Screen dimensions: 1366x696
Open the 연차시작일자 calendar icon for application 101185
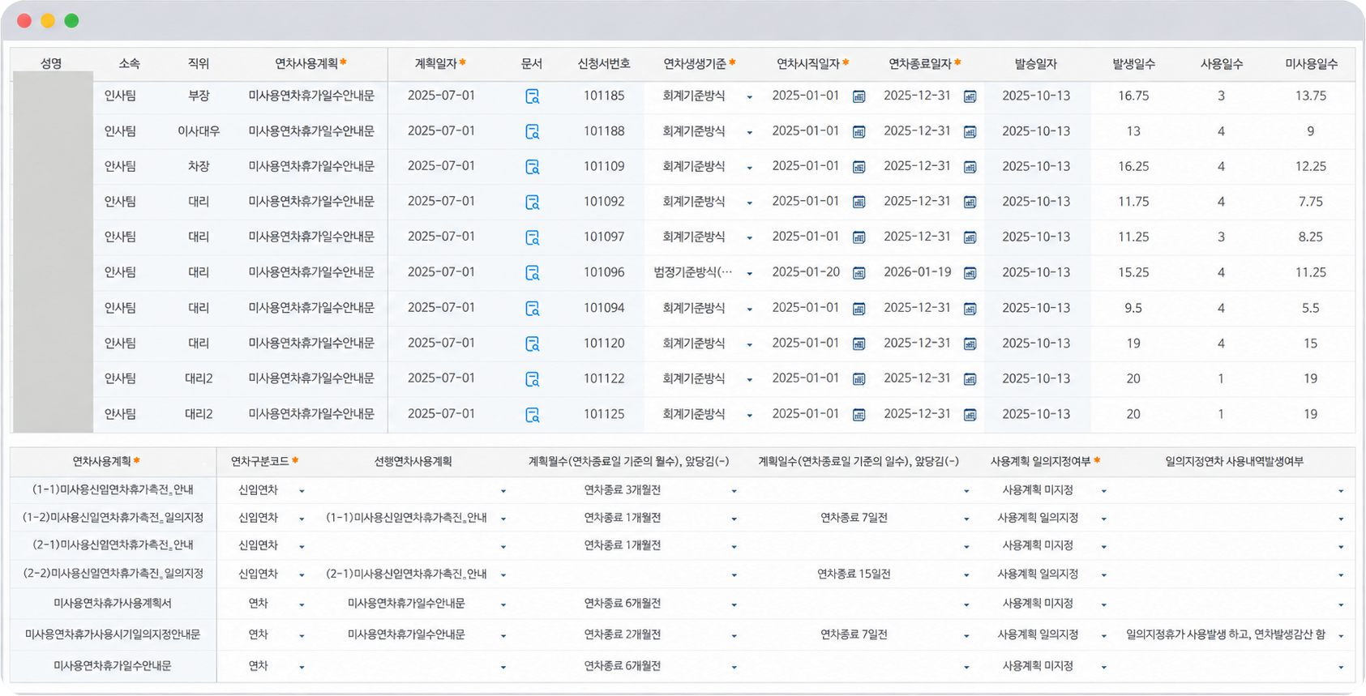pos(859,96)
